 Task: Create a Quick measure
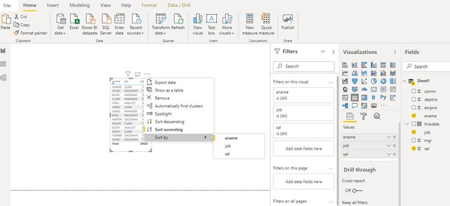point(266,24)
